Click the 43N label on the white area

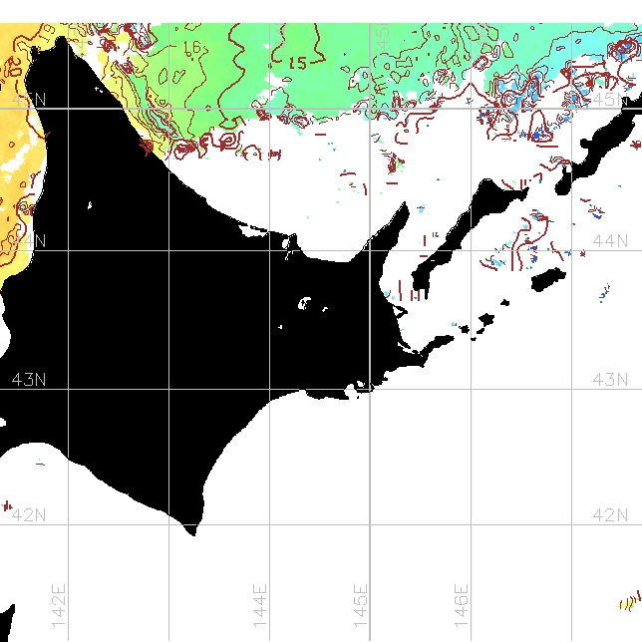coord(610,380)
